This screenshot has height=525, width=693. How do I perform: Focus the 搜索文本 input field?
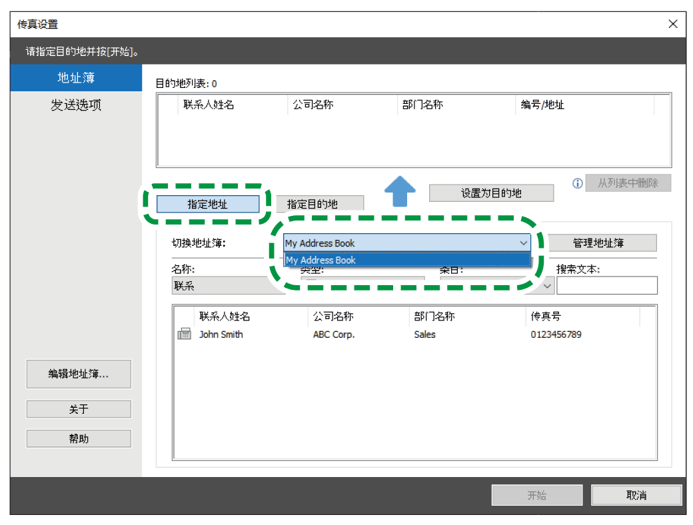pyautogui.click(x=606, y=286)
